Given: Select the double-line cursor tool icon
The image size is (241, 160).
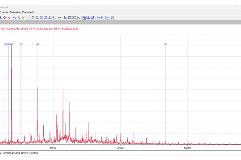Looking at the screenshot, I should point(33,18).
